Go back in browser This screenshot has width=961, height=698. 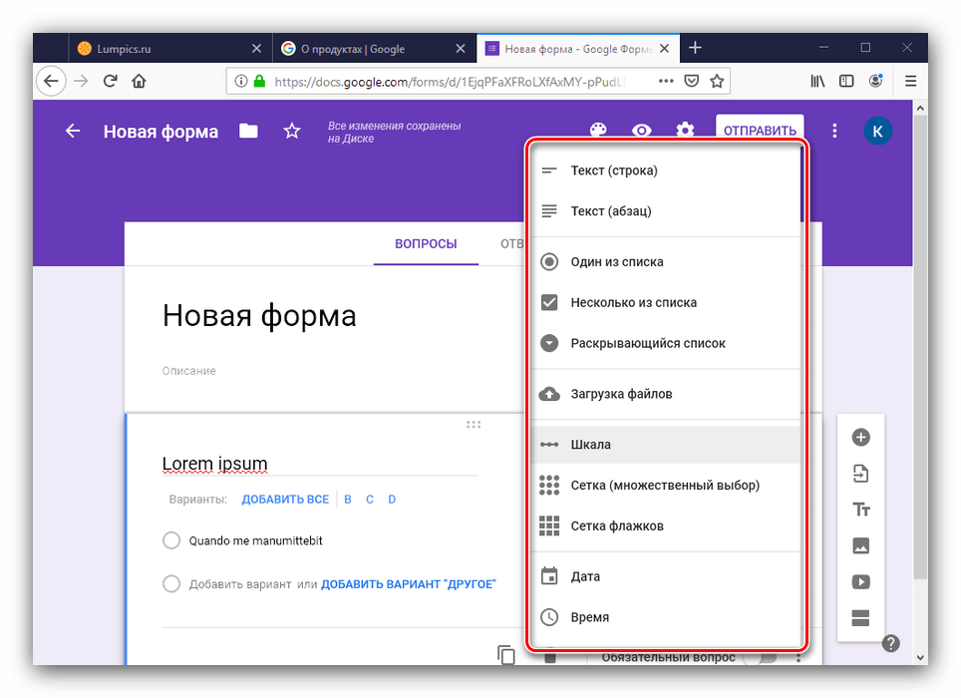click(51, 81)
